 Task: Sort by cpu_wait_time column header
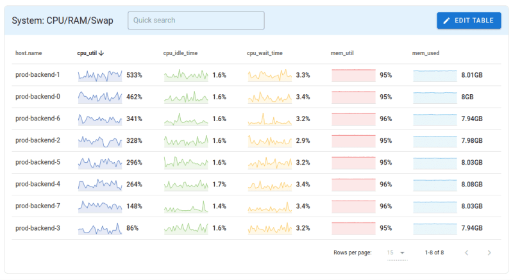(x=264, y=53)
